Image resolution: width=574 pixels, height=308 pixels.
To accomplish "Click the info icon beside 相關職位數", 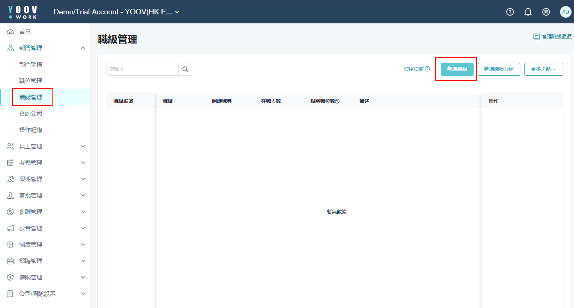I will tap(337, 101).
